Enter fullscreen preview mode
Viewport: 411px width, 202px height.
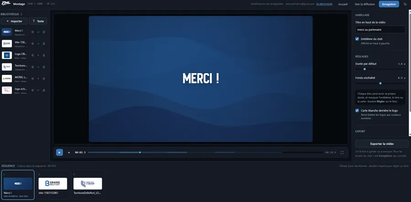tap(342, 153)
